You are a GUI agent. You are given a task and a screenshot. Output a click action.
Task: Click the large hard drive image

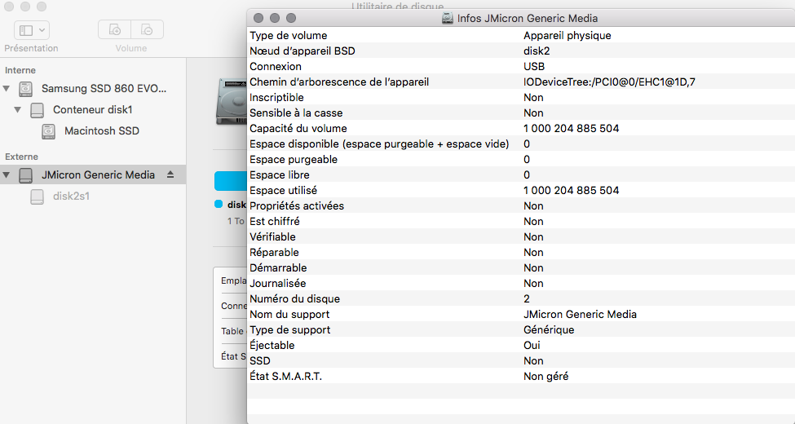pos(231,102)
